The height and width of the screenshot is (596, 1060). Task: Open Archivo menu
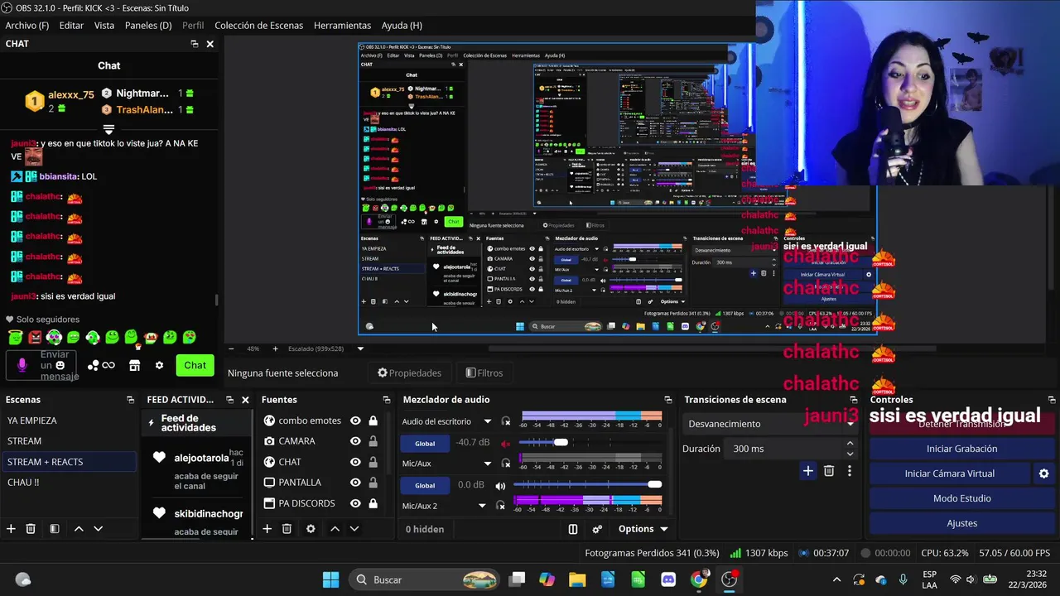tap(27, 26)
